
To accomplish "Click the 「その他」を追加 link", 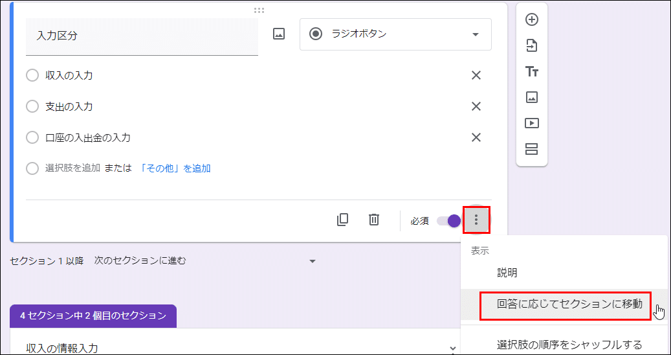I will click(x=175, y=168).
